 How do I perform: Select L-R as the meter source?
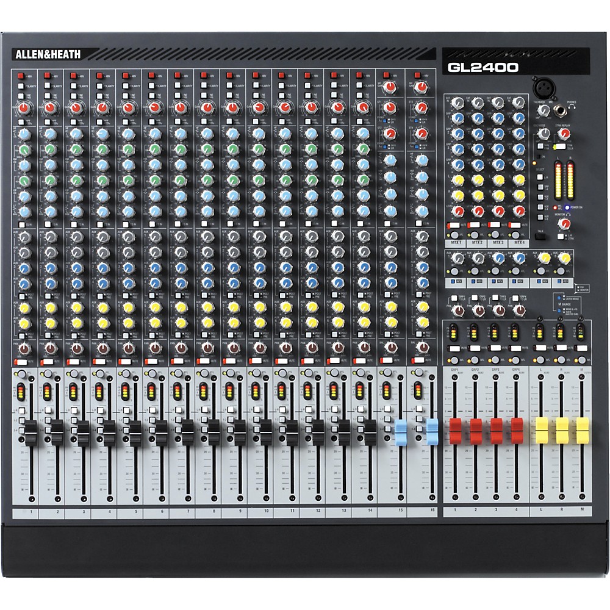[540, 176]
